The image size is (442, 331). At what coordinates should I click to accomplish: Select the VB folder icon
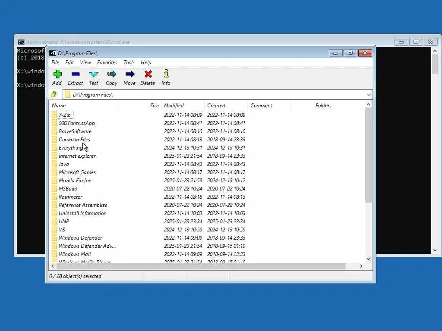pos(54,229)
